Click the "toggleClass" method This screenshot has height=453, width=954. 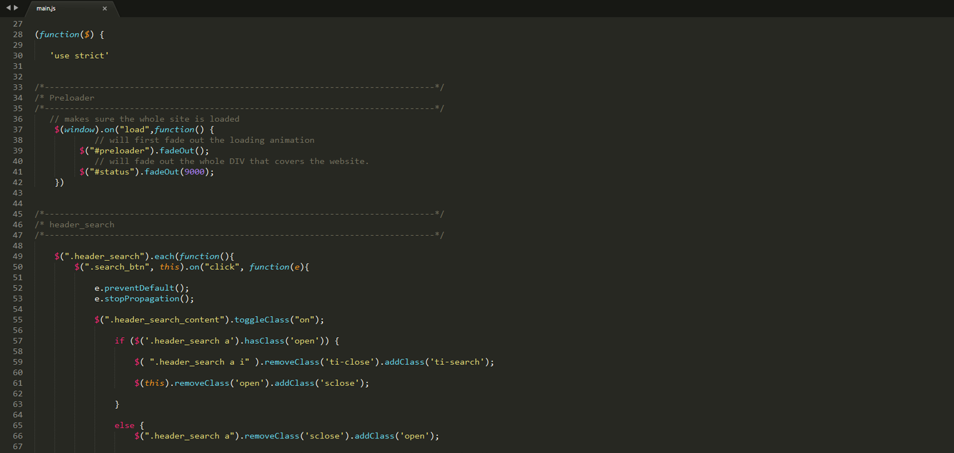[x=262, y=320]
